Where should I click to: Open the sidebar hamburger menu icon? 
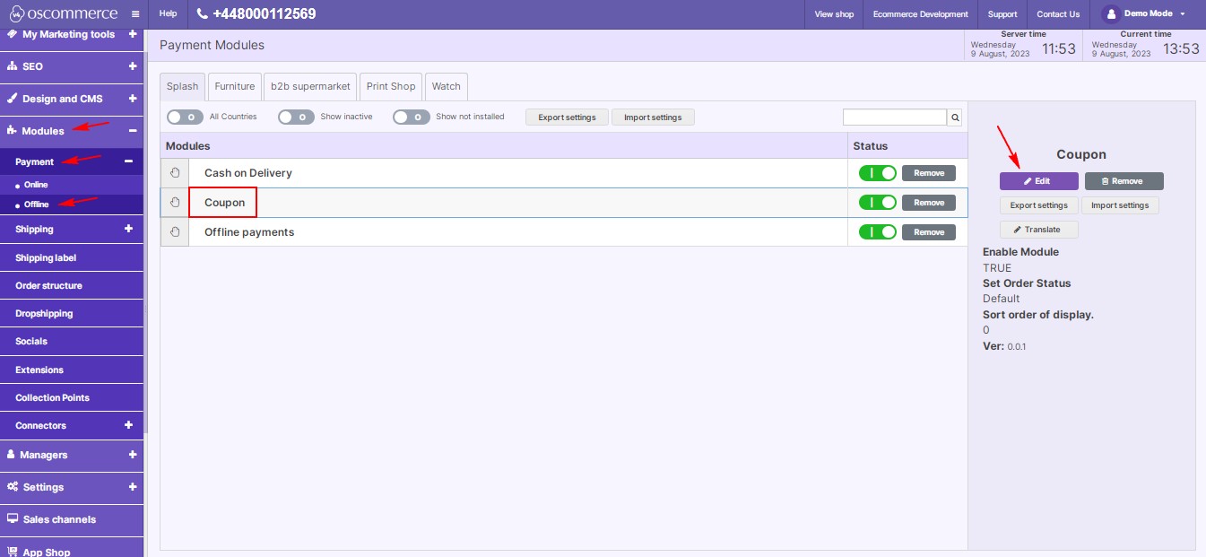134,13
